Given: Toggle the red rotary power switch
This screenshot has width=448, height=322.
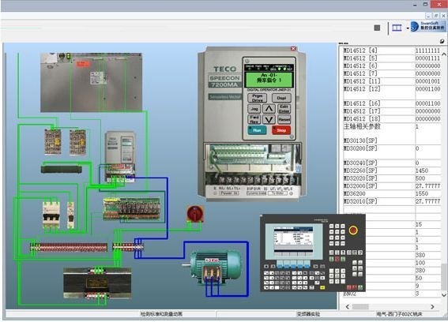Looking at the screenshot, I should [195, 213].
